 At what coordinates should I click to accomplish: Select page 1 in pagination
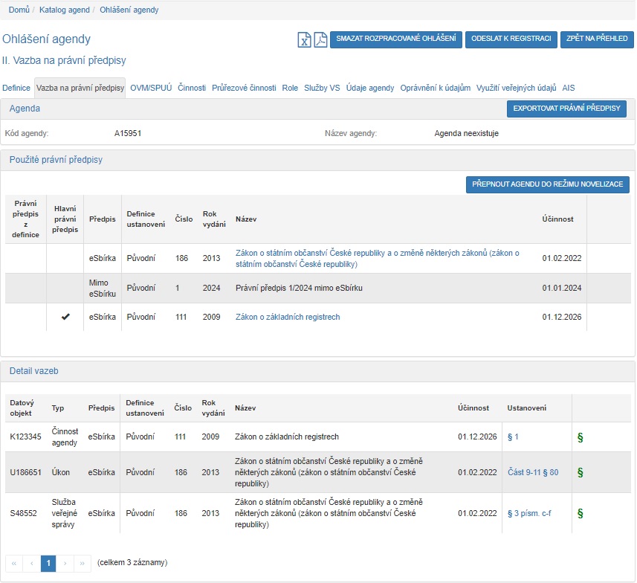tap(48, 564)
